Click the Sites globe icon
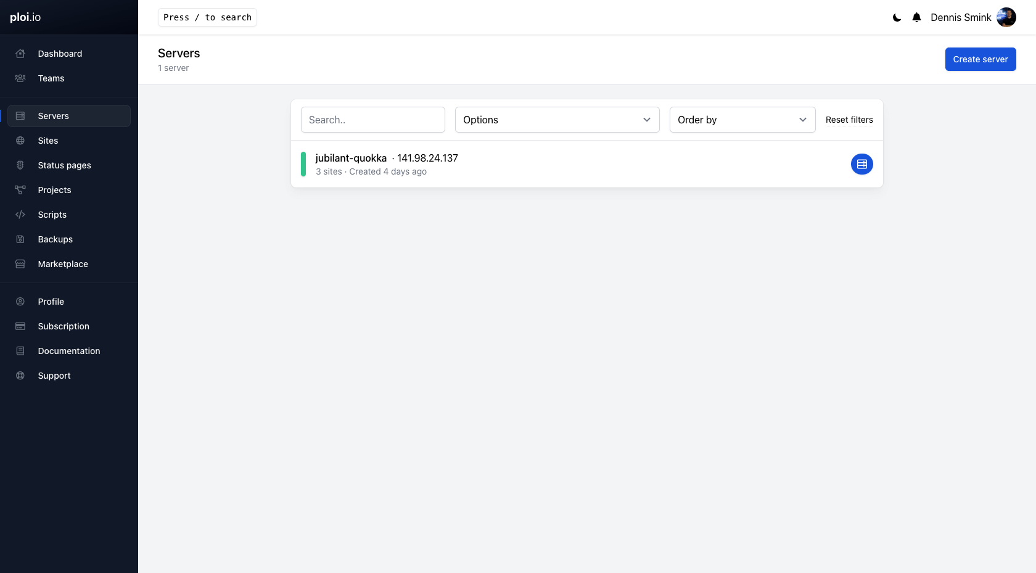 coord(20,140)
